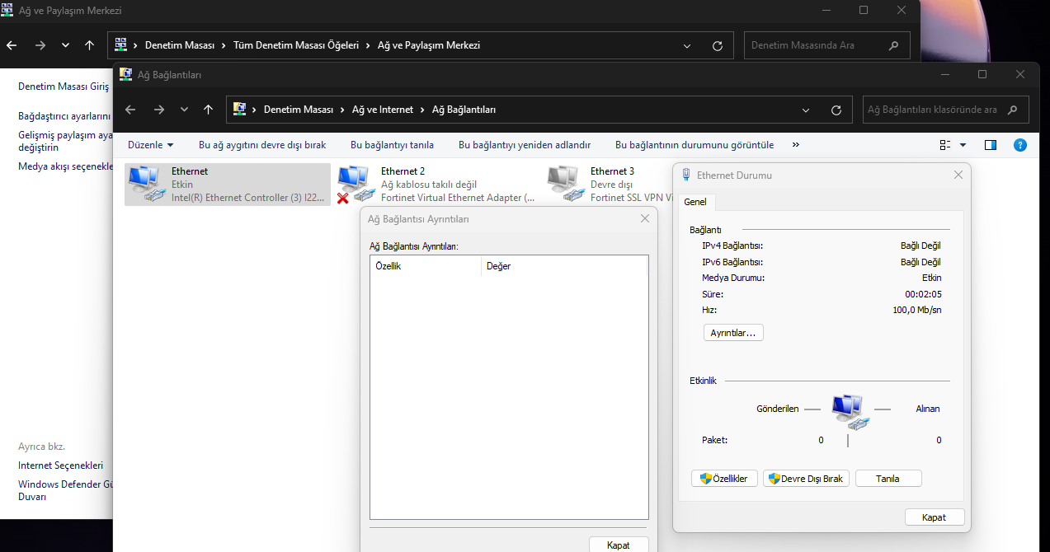
Task: Click the network activity computers icon
Action: click(850, 411)
